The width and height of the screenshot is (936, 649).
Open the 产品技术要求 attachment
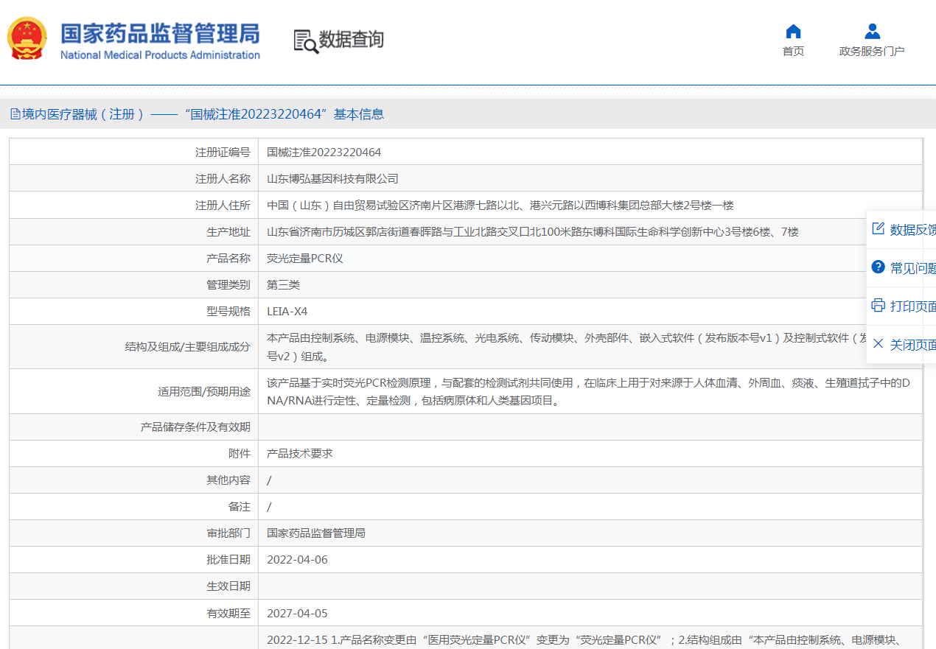[x=300, y=453]
